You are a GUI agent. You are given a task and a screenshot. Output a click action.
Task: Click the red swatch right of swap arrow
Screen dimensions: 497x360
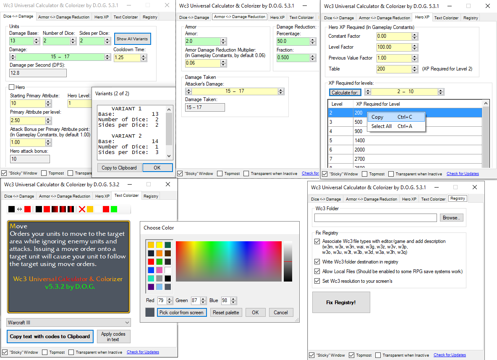point(28,209)
